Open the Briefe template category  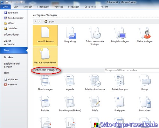point(95,104)
